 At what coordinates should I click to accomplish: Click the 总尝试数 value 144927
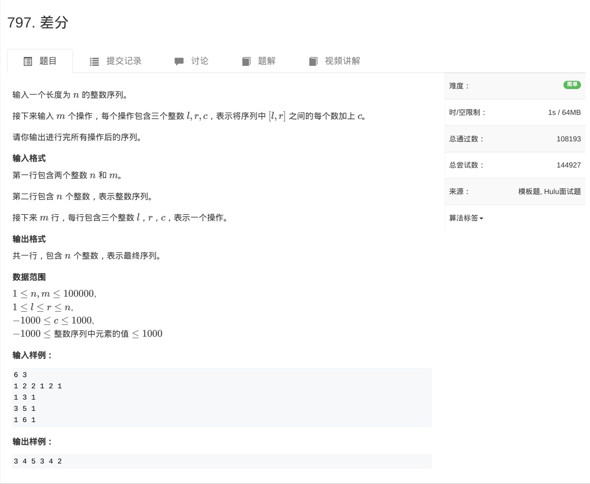(x=568, y=165)
